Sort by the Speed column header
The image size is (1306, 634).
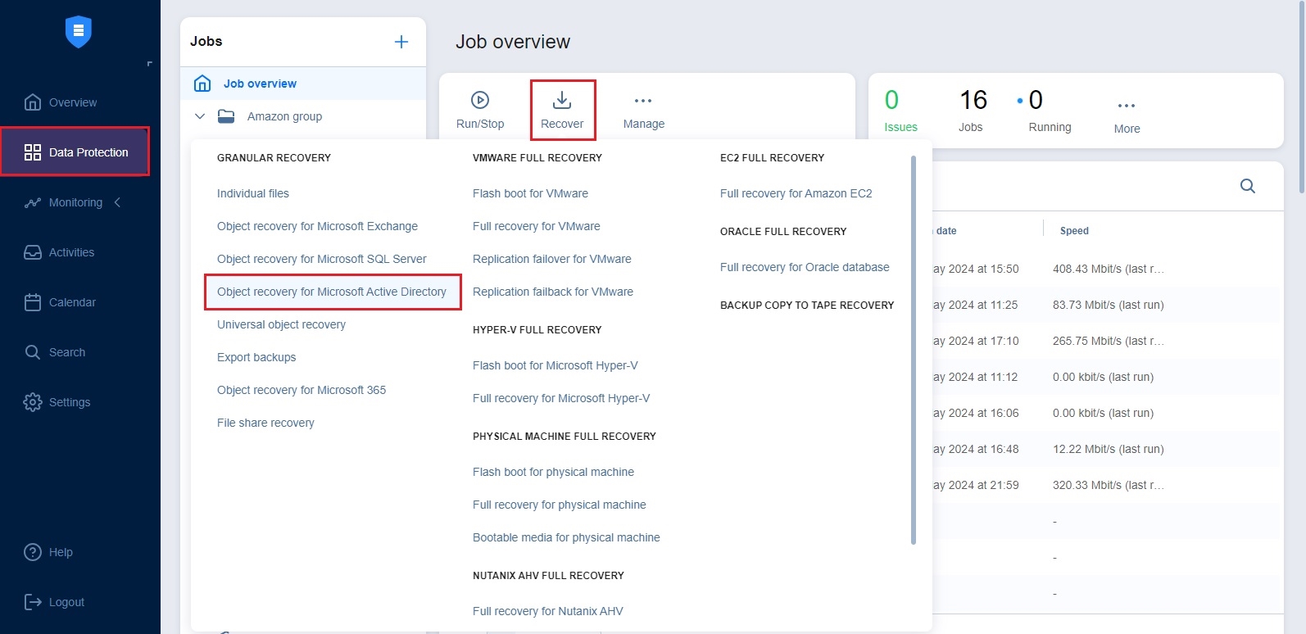click(1074, 231)
